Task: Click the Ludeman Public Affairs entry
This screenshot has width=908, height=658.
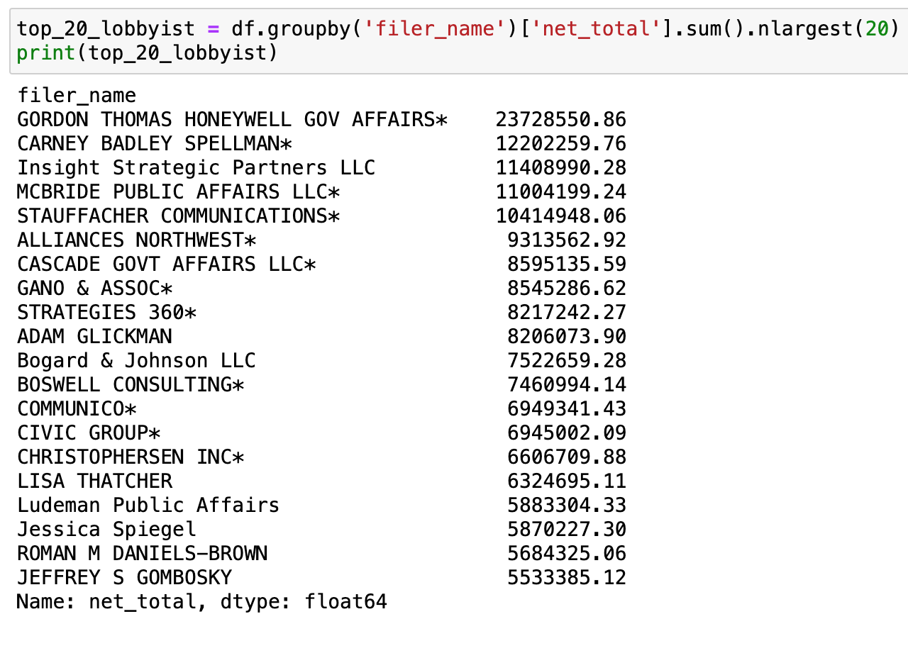Action: pyautogui.click(x=148, y=506)
